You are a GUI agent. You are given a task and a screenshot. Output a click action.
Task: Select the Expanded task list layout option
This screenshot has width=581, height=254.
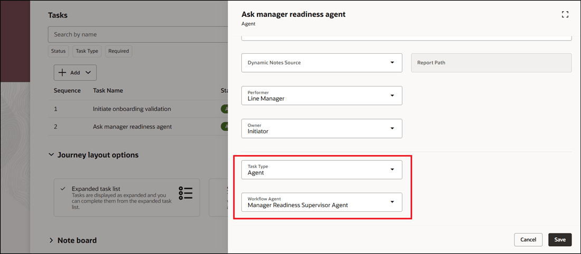(127, 198)
